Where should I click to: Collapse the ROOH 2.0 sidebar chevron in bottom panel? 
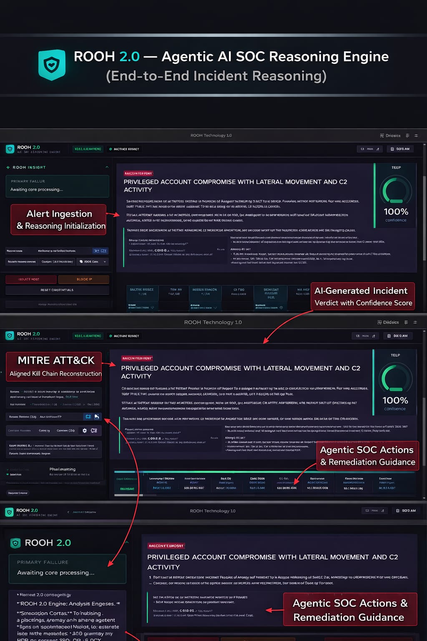127,542
